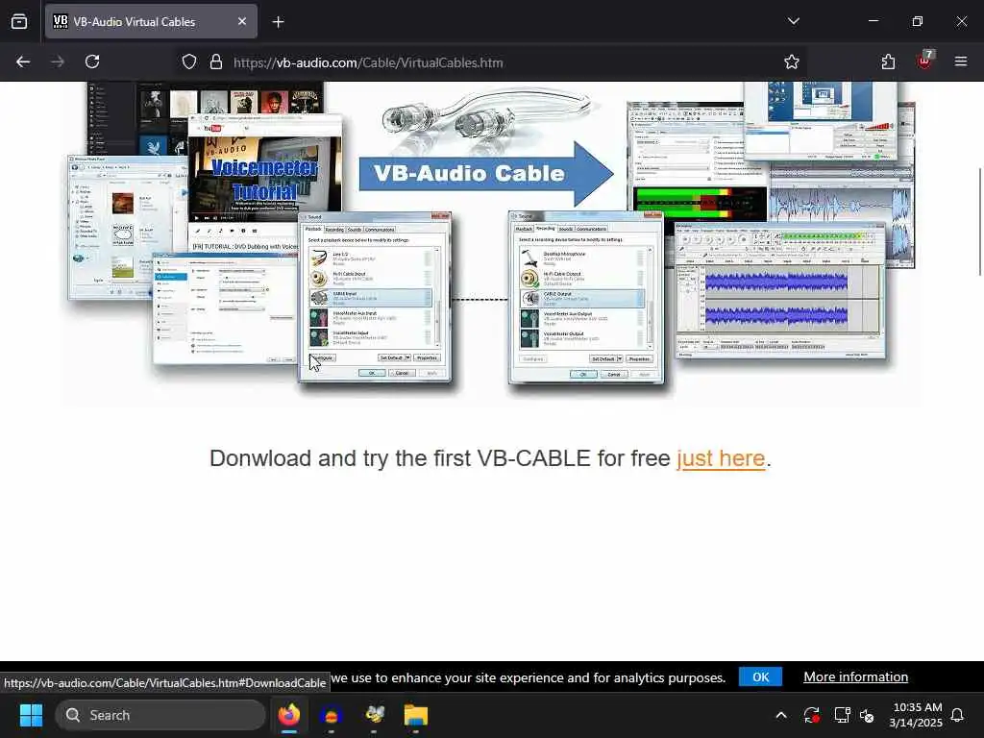Viewport: 984px width, 738px height.
Task: Open the Windows Start menu
Action: point(31,715)
